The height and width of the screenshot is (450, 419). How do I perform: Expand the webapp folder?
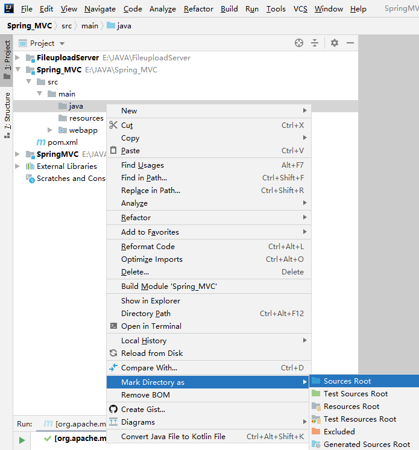[50, 130]
